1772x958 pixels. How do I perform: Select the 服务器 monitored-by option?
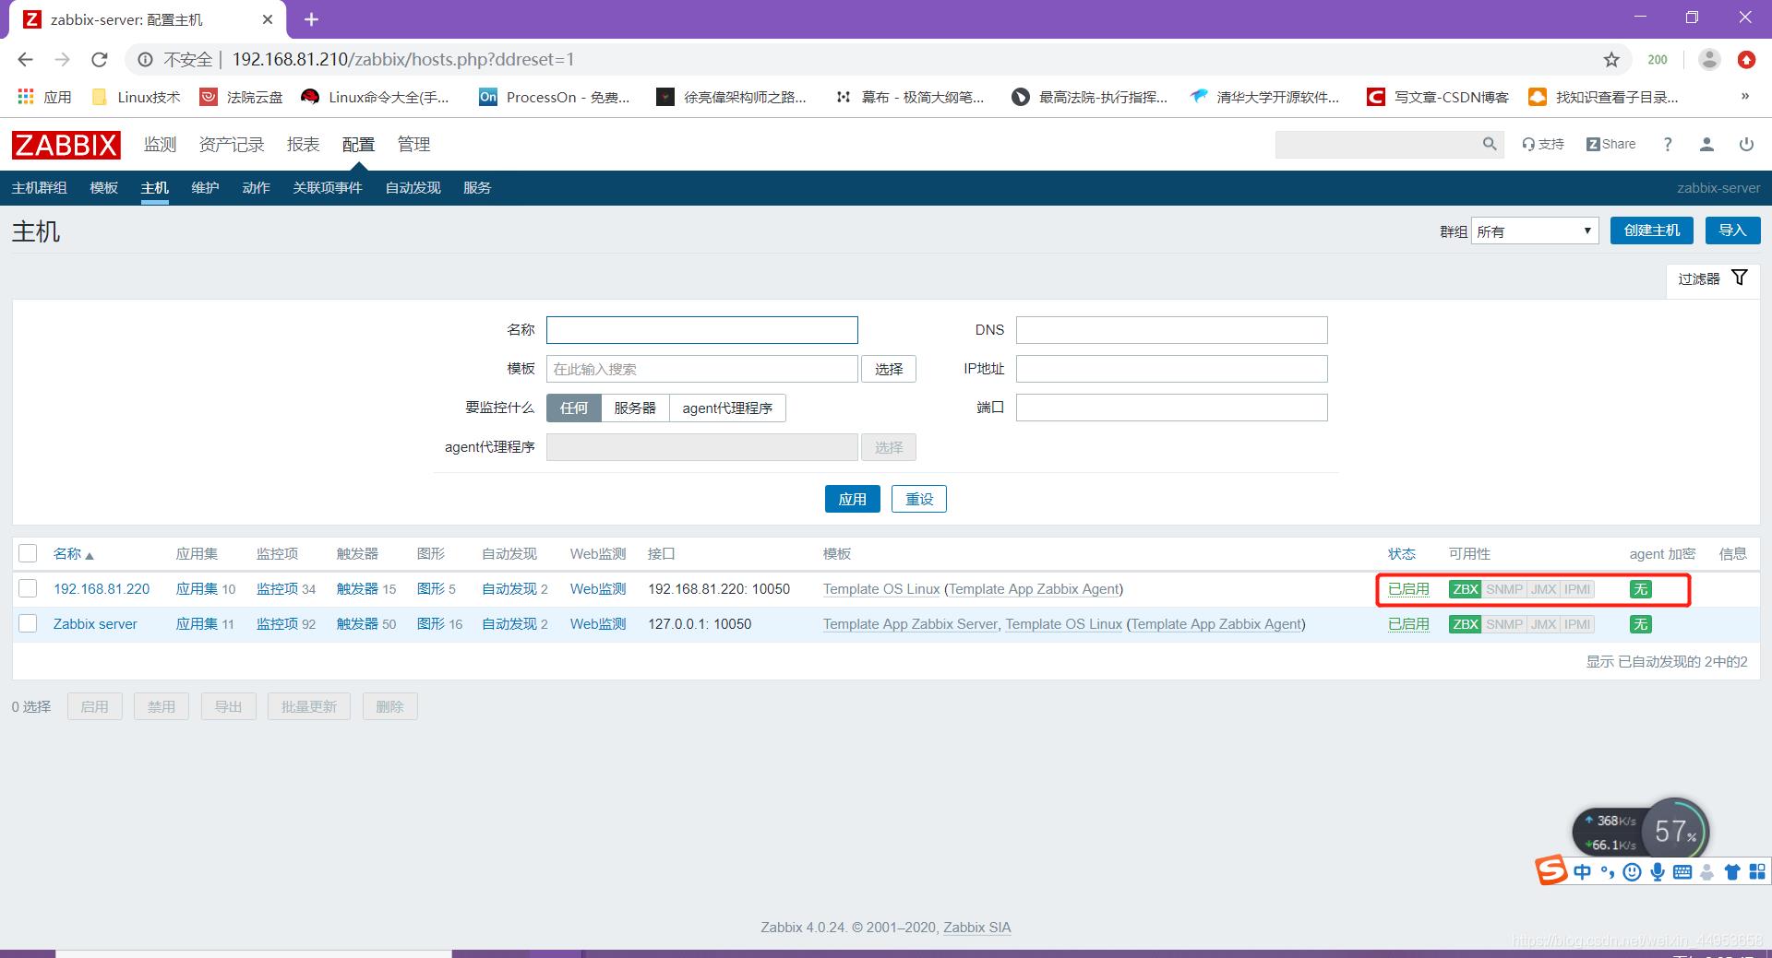click(x=635, y=408)
